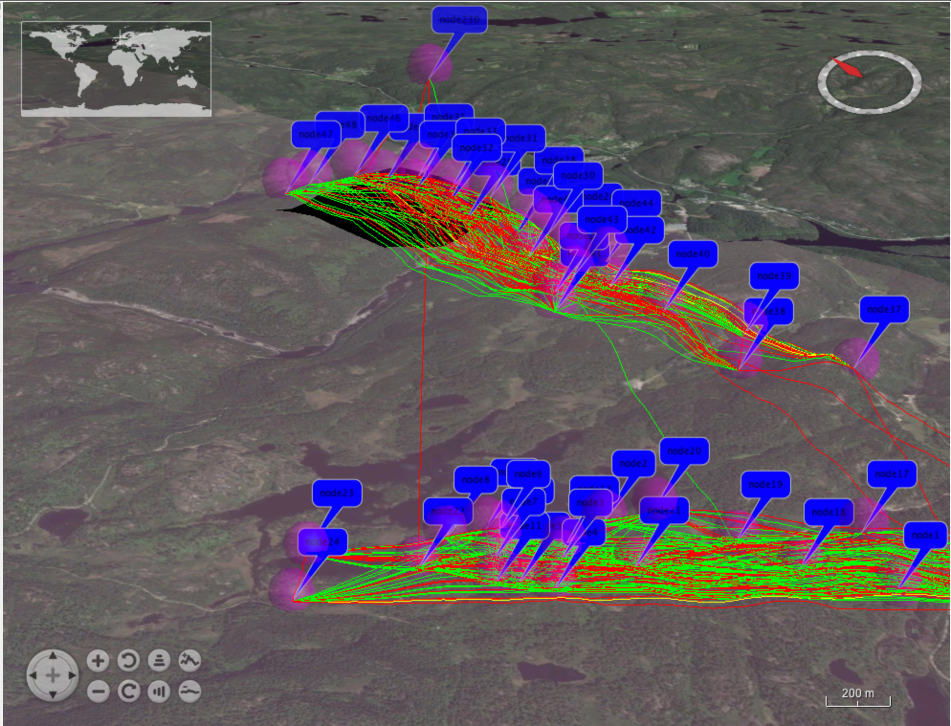The width and height of the screenshot is (951, 726).
Task: Pan map down with navigation arrow
Action: [x=53, y=695]
